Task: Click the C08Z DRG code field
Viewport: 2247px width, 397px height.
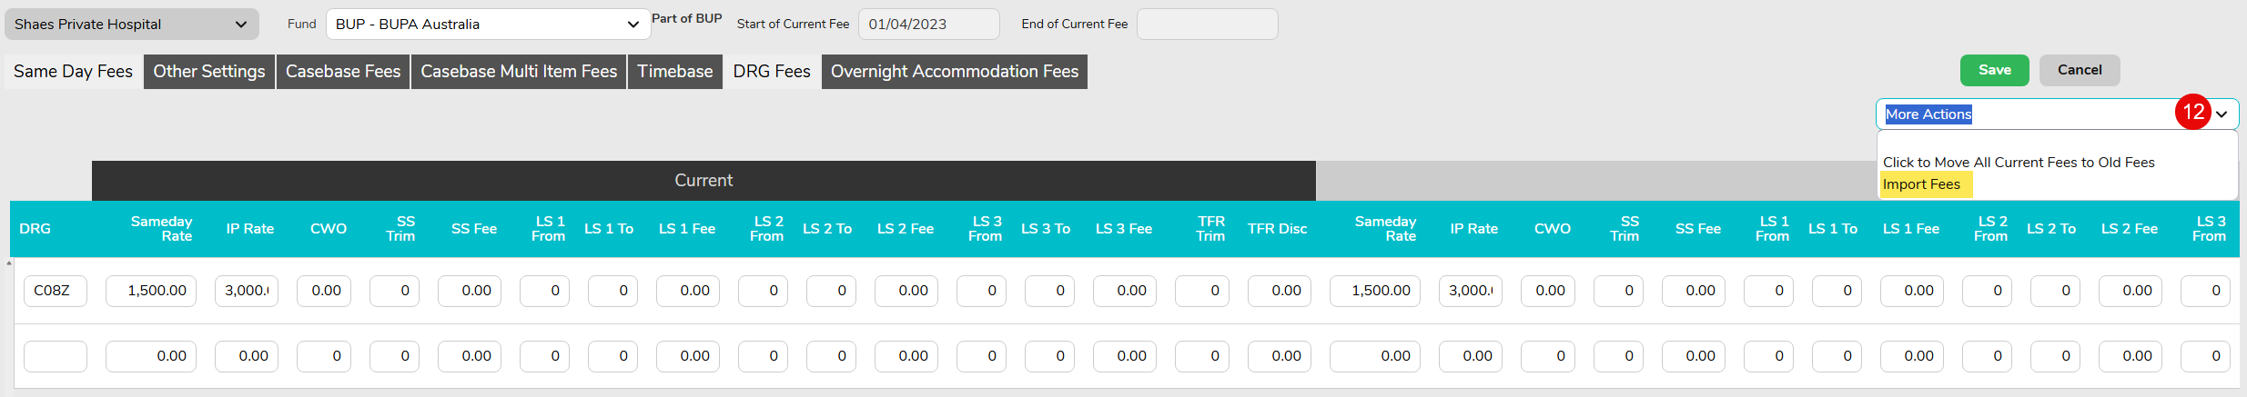Action: coord(56,291)
